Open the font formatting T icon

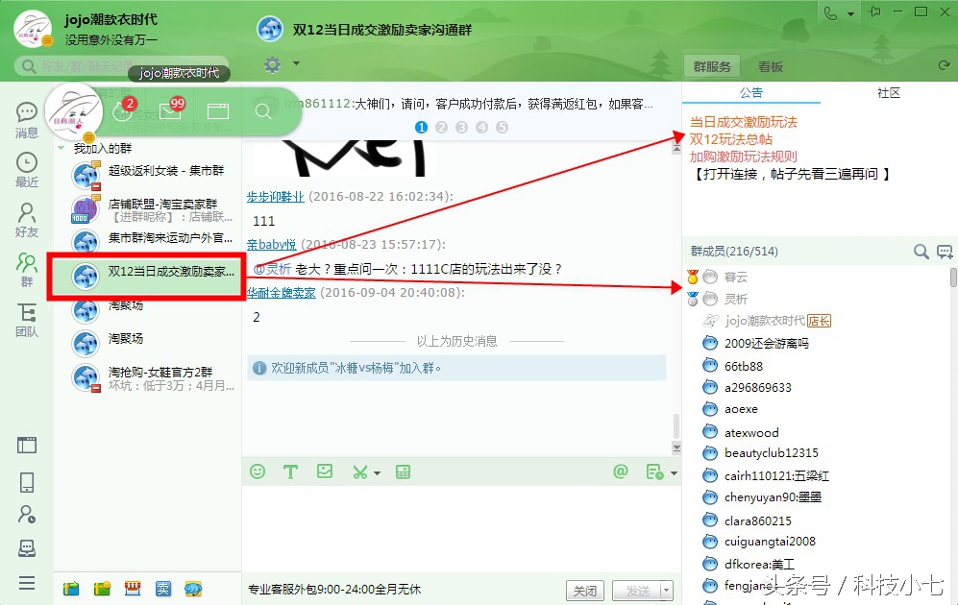click(290, 471)
